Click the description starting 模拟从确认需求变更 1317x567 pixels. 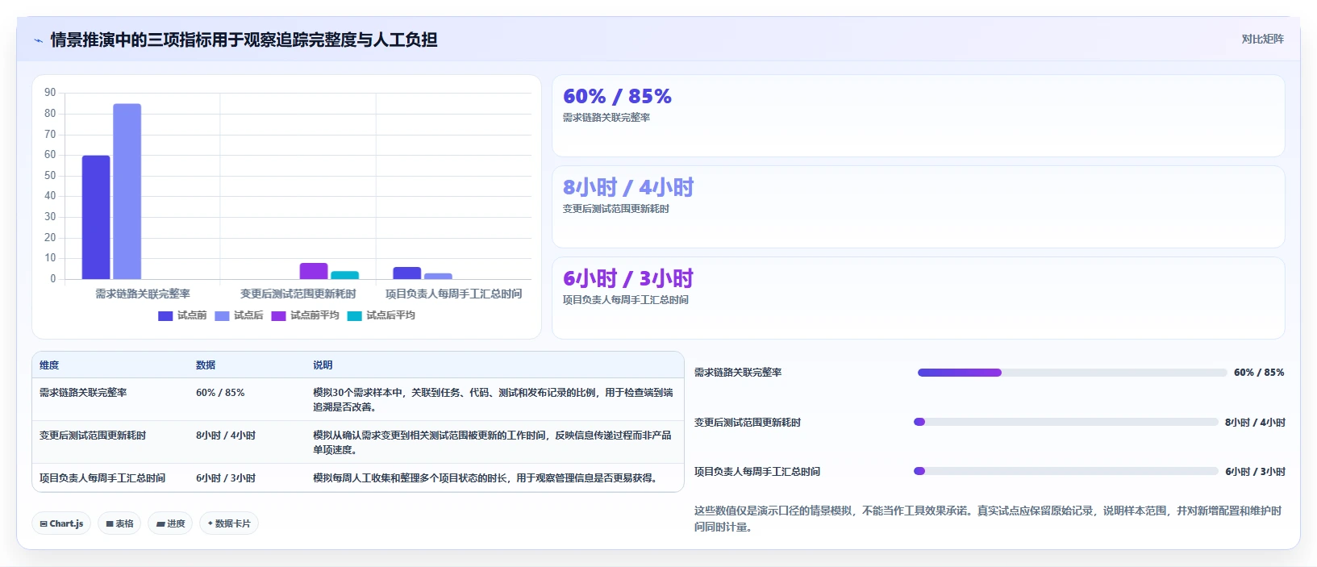492,443
